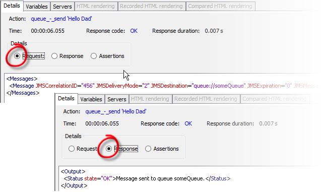Open upper Compared HTML rendering tab
This screenshot has height=192, width=321.
pyautogui.click(x=220, y=7)
